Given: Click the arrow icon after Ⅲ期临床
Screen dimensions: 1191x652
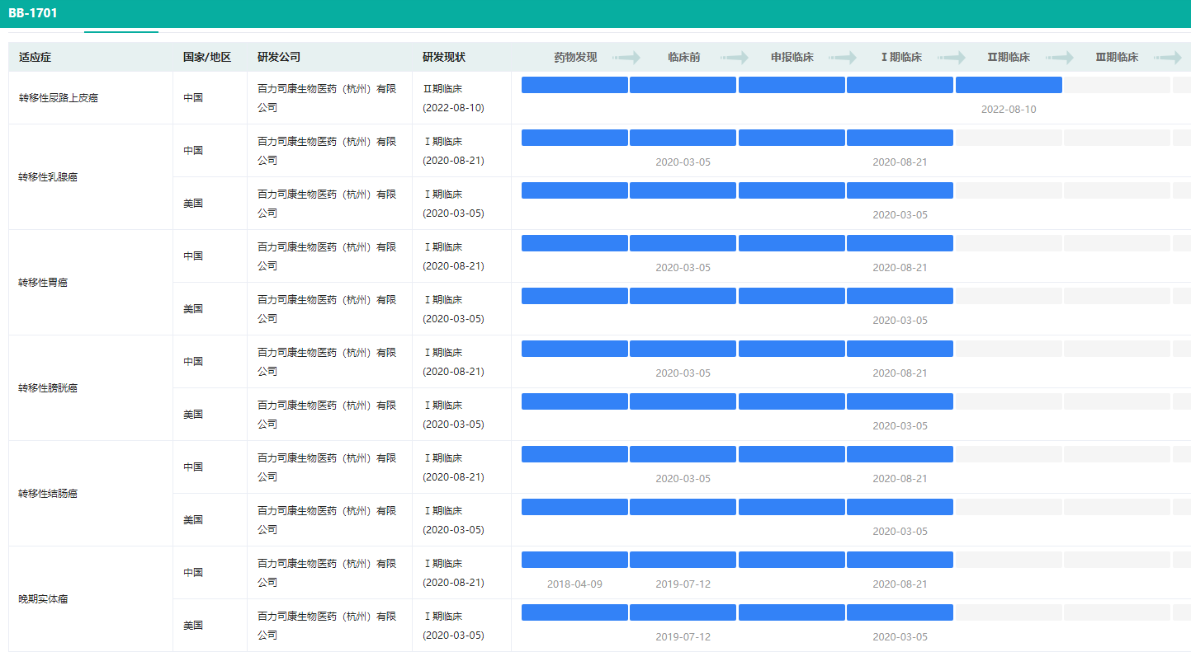Looking at the screenshot, I should [x=1167, y=58].
